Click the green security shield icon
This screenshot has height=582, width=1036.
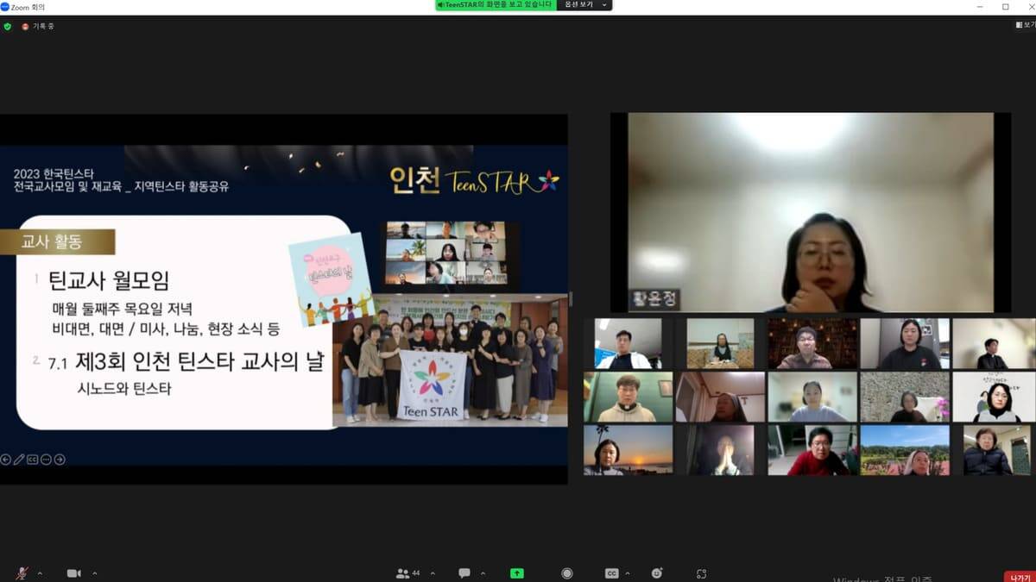(8, 26)
